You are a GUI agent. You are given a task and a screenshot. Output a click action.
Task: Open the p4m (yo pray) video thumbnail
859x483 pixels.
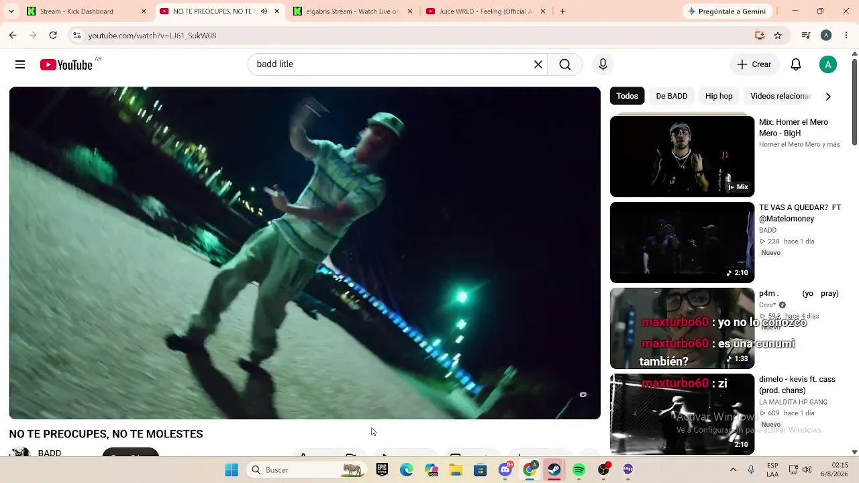point(682,328)
